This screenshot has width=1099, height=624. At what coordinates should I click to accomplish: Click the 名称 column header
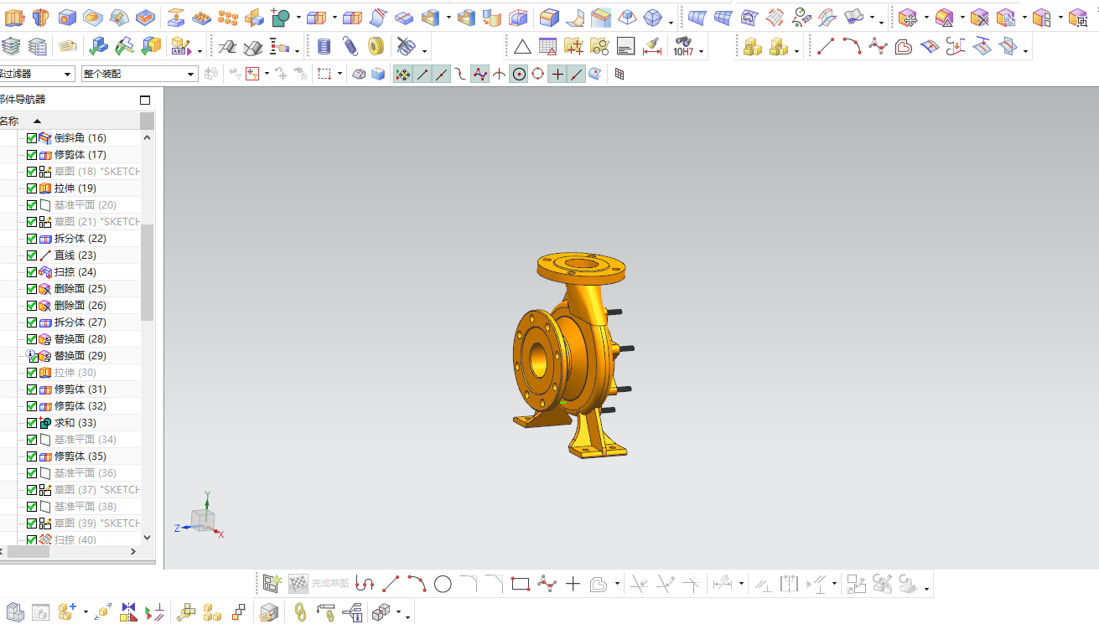pos(70,121)
